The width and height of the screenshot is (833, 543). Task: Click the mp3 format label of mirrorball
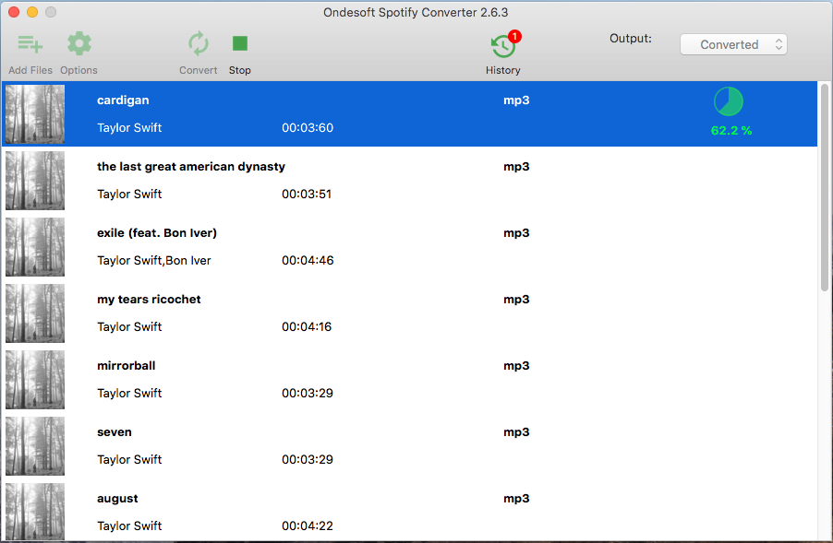click(x=516, y=365)
